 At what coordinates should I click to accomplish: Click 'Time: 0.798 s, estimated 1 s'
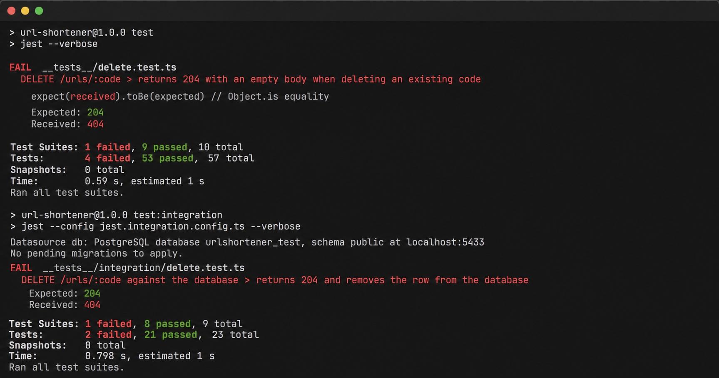[112, 356]
